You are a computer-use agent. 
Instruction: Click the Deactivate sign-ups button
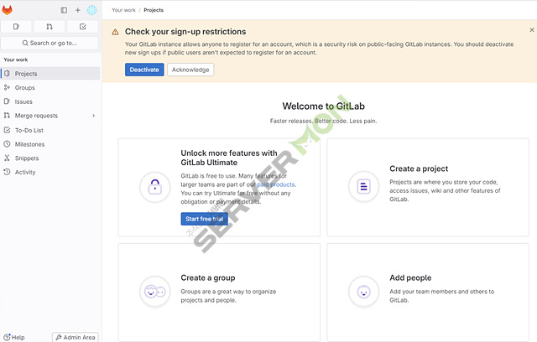pyautogui.click(x=144, y=70)
